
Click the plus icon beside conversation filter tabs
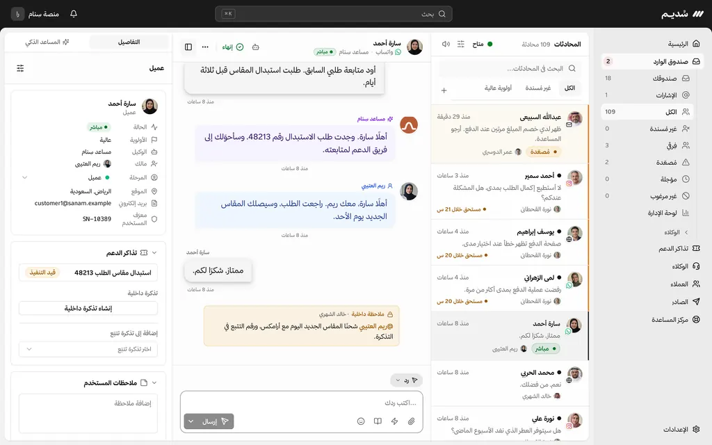(x=444, y=90)
